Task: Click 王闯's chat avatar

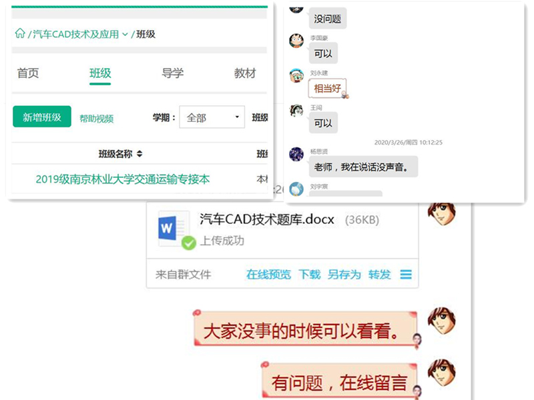Action: [x=296, y=110]
